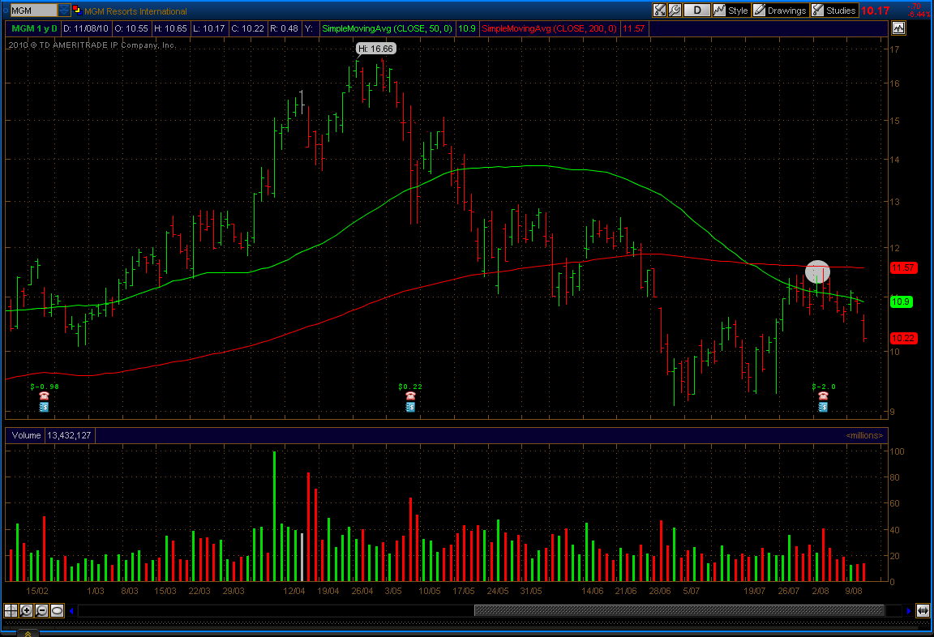
Task: Click the SimpleMovingAvg (CLOSE, 200, 0) label
Action: [x=549, y=28]
